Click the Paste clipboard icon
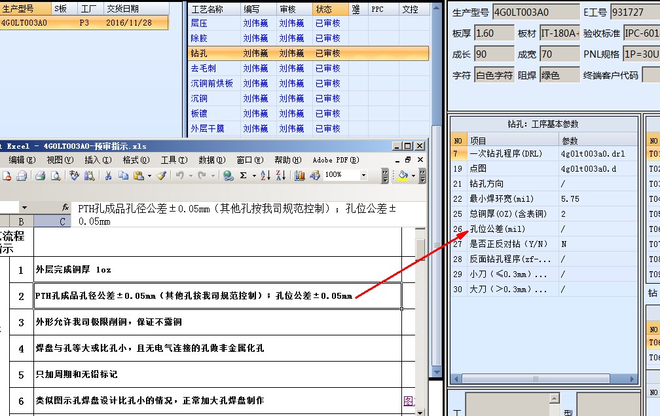This screenshot has height=416, width=660. 138,176
